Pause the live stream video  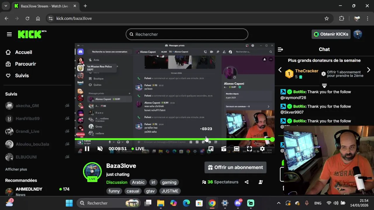(x=87, y=149)
